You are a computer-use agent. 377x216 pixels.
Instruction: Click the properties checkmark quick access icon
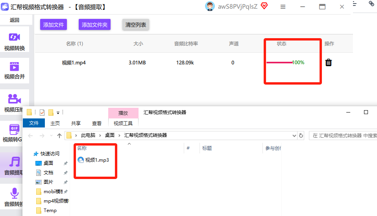[x=42, y=112]
